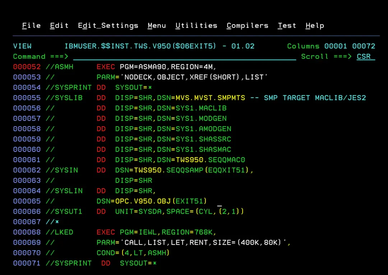
Task: Open the Test menu
Action: (x=287, y=25)
